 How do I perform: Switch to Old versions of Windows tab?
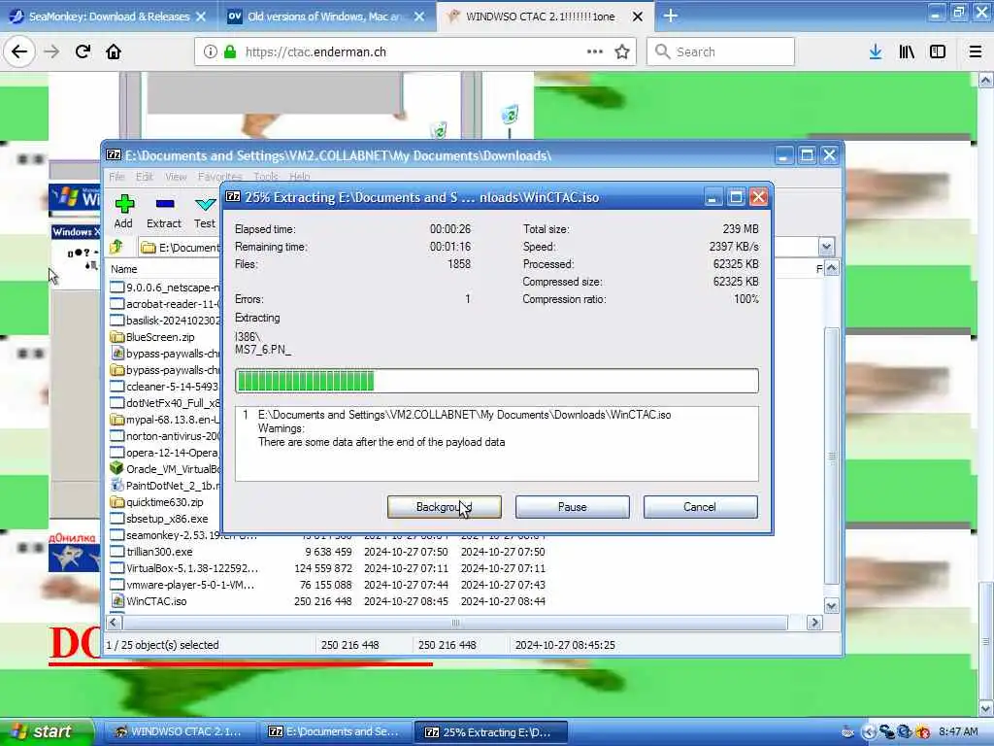326,17
